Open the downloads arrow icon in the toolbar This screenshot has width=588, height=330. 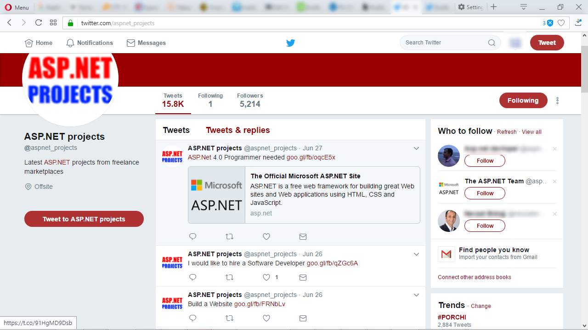point(578,22)
